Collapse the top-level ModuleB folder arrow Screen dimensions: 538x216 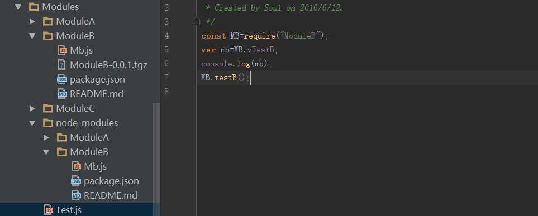pos(32,36)
